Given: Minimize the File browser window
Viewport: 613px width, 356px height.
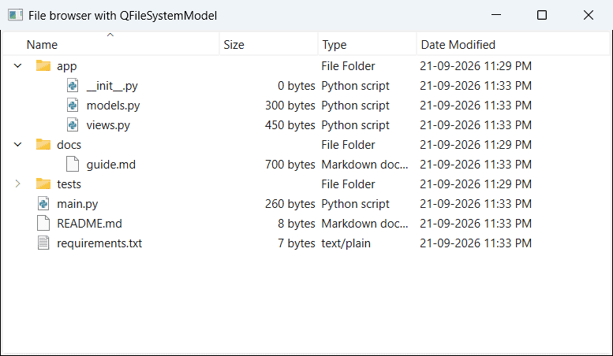Looking at the screenshot, I should (496, 15).
